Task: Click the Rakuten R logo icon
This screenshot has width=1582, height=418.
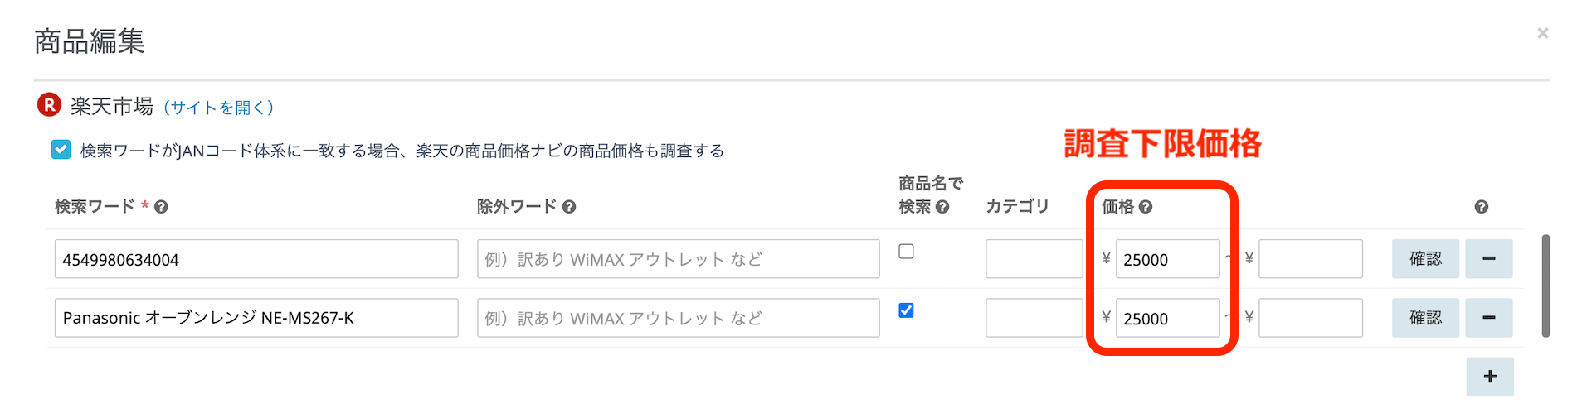Action: click(x=49, y=105)
